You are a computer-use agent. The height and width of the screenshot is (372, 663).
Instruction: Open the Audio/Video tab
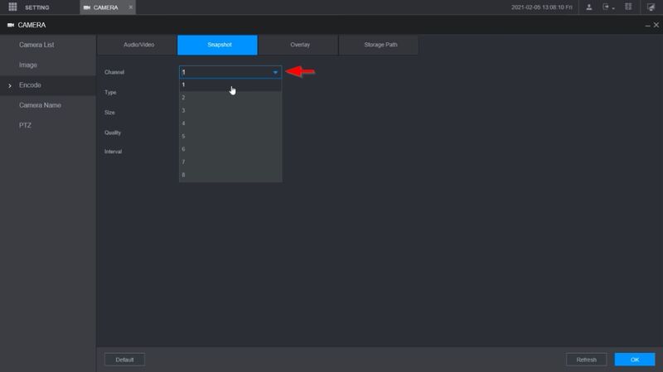click(x=137, y=45)
